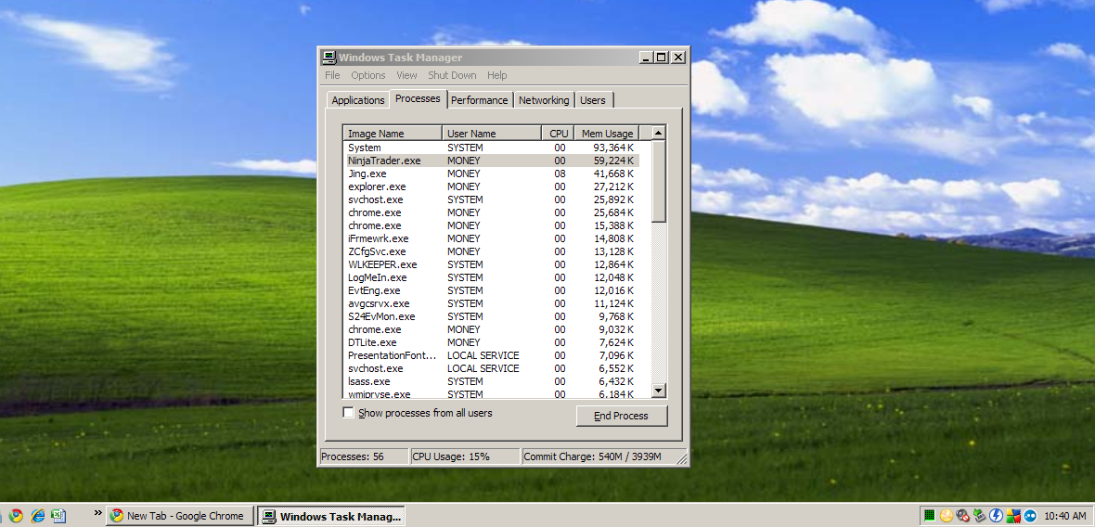Click the process list scrollbar thumb
The image size is (1095, 527).
[x=659, y=182]
